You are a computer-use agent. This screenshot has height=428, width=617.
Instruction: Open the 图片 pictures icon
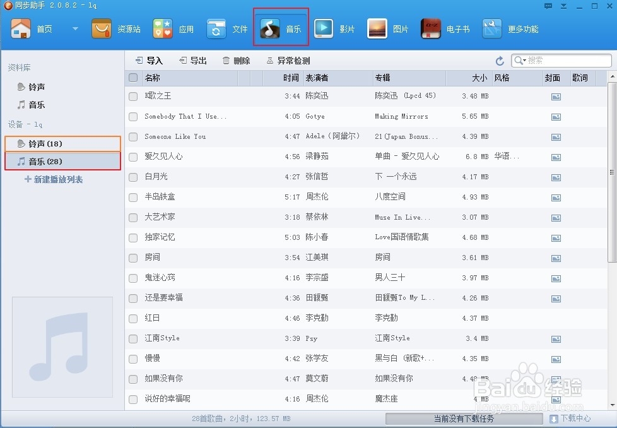tap(377, 29)
